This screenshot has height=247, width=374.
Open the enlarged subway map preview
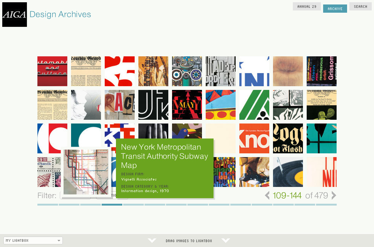pyautogui.click(x=86, y=172)
